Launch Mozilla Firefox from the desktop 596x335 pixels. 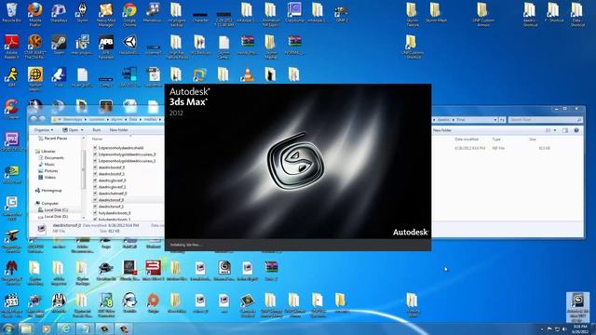click(x=35, y=14)
